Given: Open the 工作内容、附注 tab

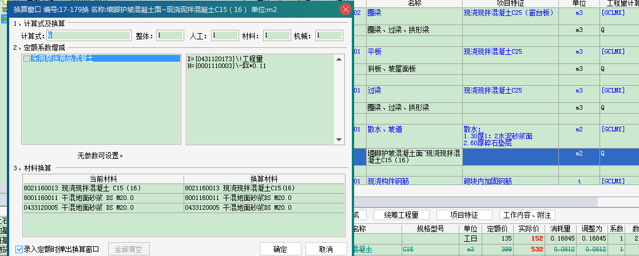Looking at the screenshot, I should (527, 215).
